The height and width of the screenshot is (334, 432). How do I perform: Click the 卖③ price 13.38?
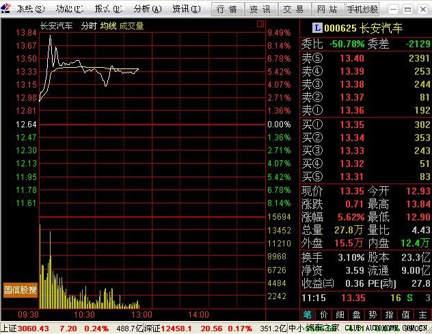point(352,84)
